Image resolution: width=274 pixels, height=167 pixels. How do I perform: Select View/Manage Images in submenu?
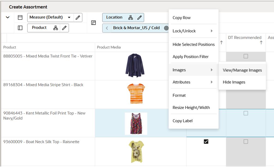tap(242, 70)
